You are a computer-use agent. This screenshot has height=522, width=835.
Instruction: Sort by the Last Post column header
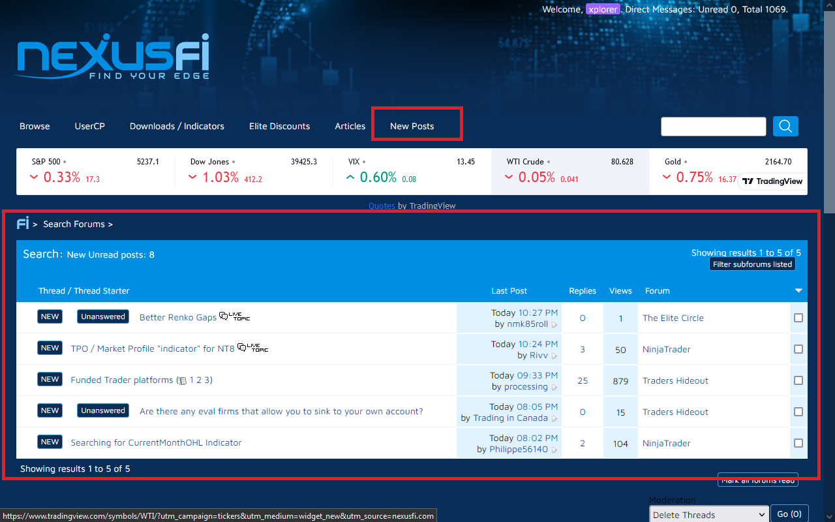click(509, 291)
